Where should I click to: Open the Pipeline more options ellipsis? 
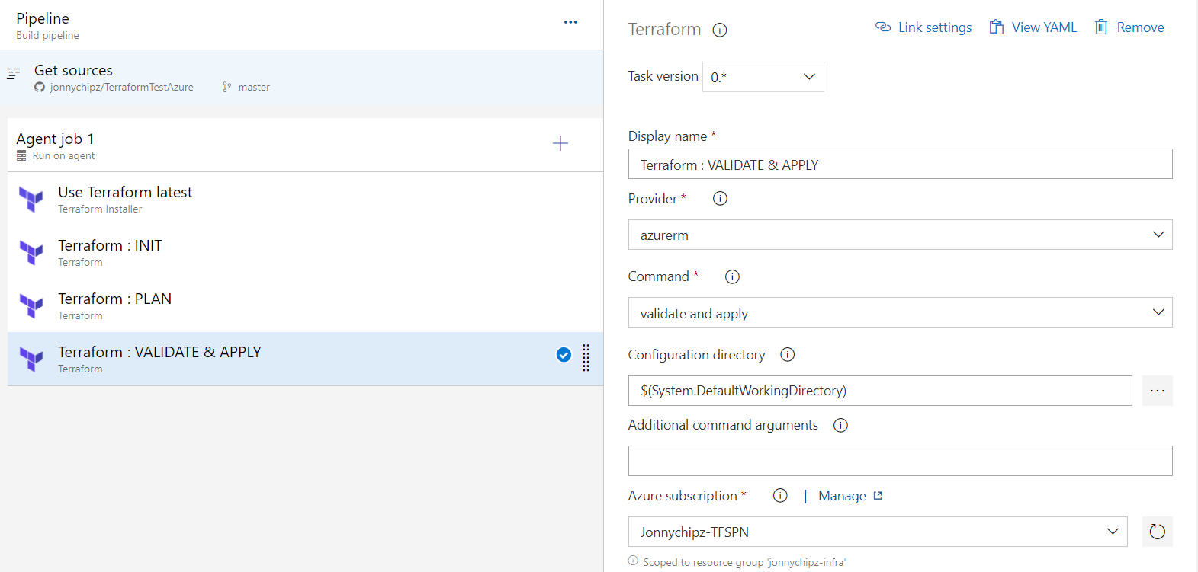(x=570, y=22)
